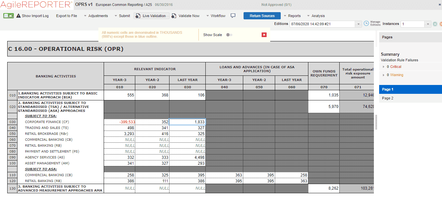Toggle the Live Validation button
The height and width of the screenshot is (207, 442).
click(151, 16)
